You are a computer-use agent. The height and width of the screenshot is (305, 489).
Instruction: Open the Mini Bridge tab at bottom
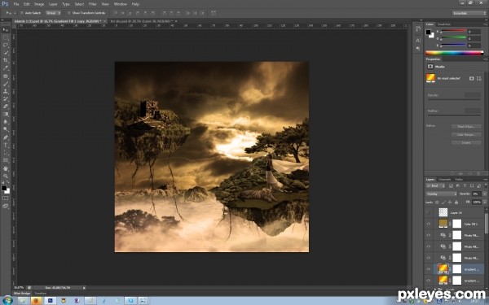tap(22, 293)
